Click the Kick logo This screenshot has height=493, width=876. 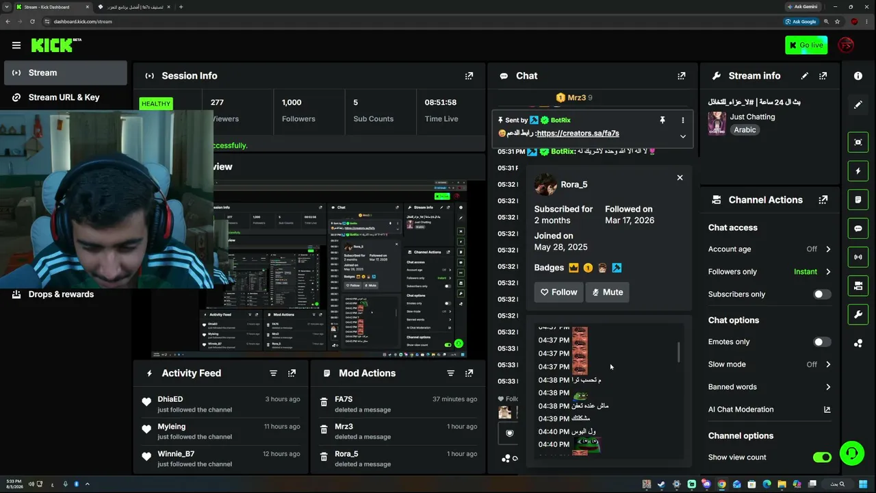(x=56, y=45)
